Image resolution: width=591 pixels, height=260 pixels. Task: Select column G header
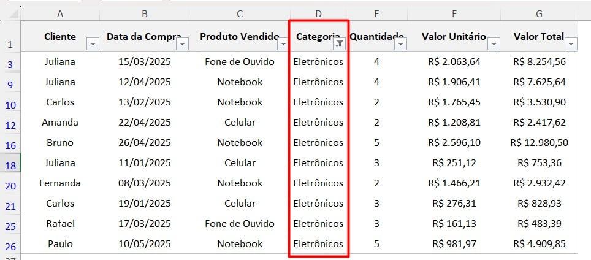coord(540,14)
